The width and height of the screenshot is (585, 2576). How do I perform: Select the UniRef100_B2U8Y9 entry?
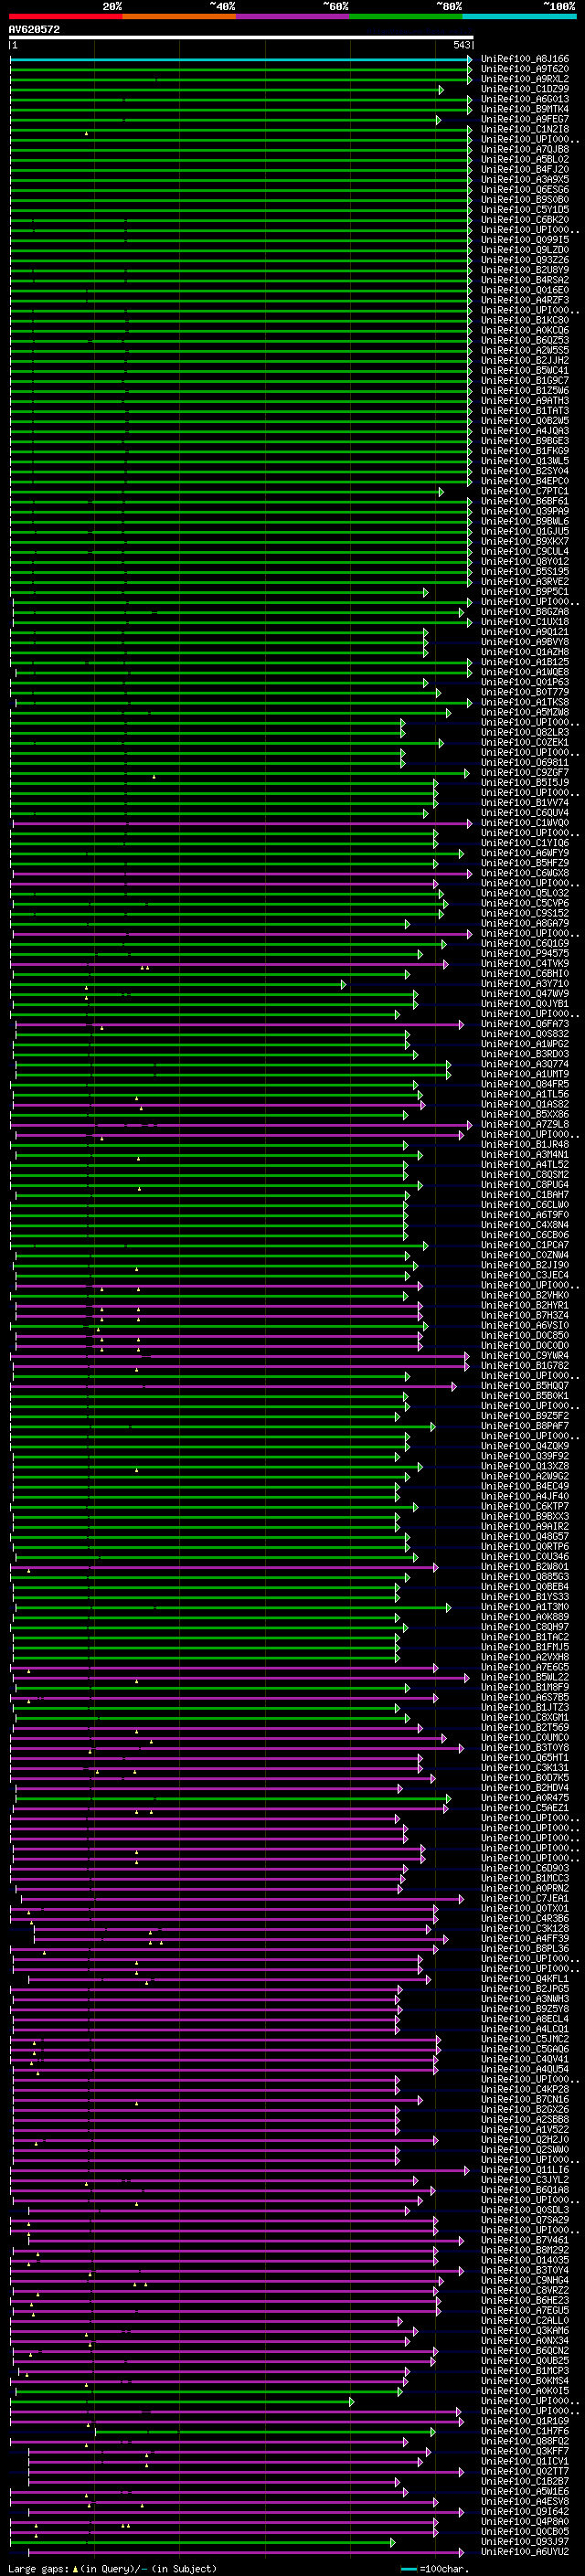click(524, 270)
